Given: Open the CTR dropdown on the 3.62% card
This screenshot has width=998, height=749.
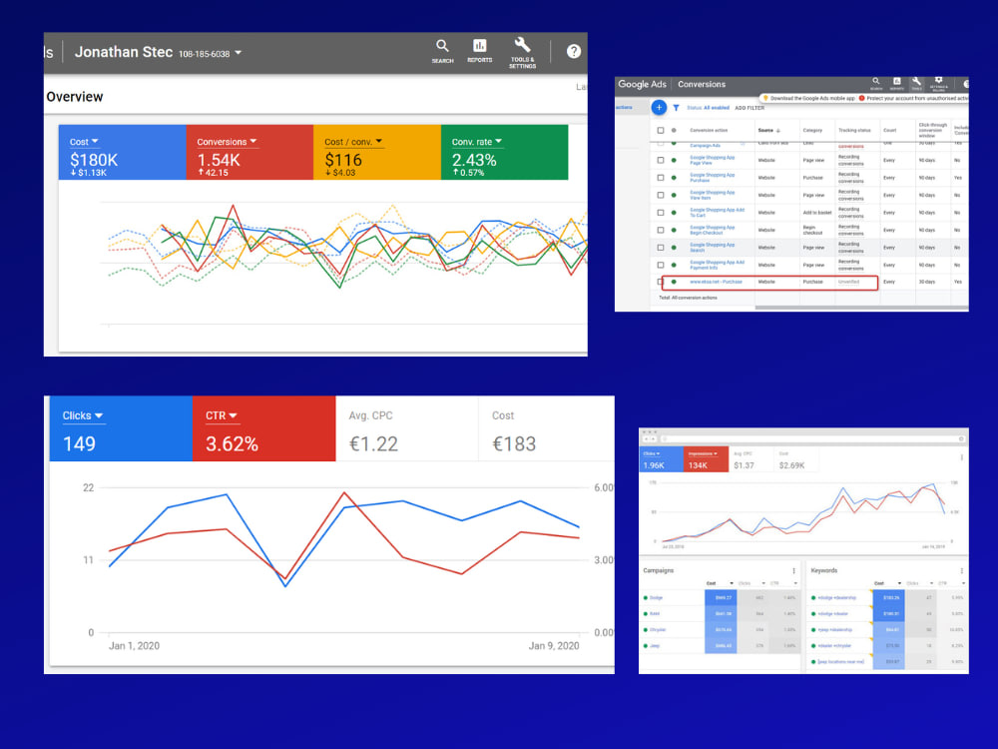Looking at the screenshot, I should [x=221, y=415].
